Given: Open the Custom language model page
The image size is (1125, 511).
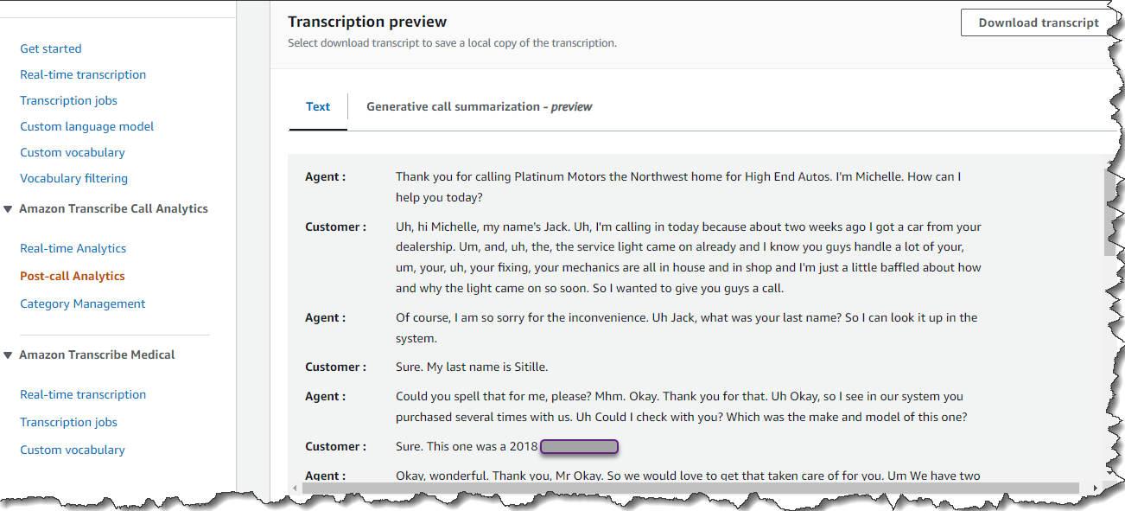Looking at the screenshot, I should 86,127.
